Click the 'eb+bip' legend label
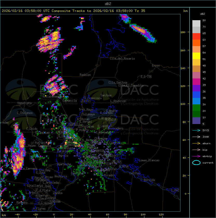Screen dimensions: 216x218 pos(207,156)
